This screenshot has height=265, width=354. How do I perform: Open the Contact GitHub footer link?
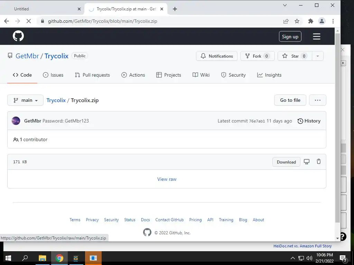169,220
